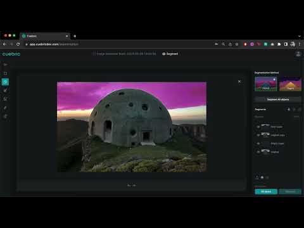Select the bottom original layer row

278,152
